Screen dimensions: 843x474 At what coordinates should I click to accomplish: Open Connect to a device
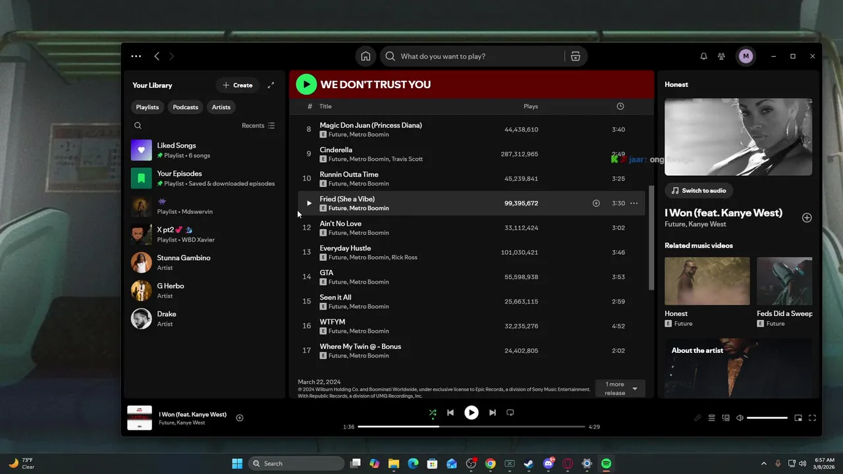pos(726,418)
